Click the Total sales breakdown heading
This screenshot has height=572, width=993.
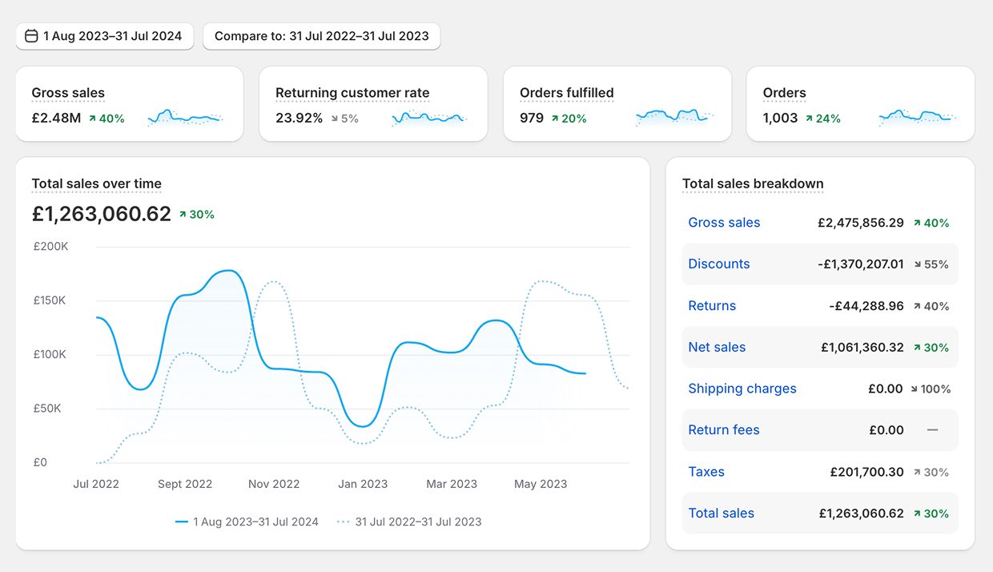(753, 183)
